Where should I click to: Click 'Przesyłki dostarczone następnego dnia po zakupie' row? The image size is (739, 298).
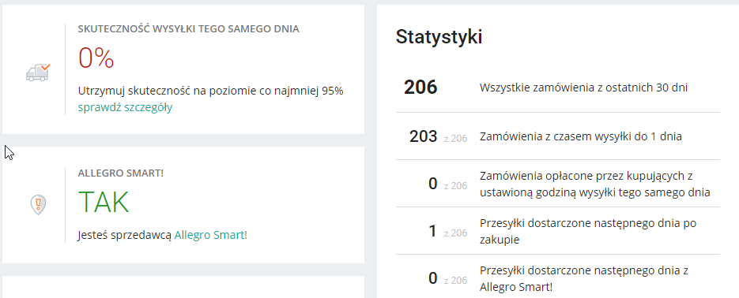coord(558,231)
